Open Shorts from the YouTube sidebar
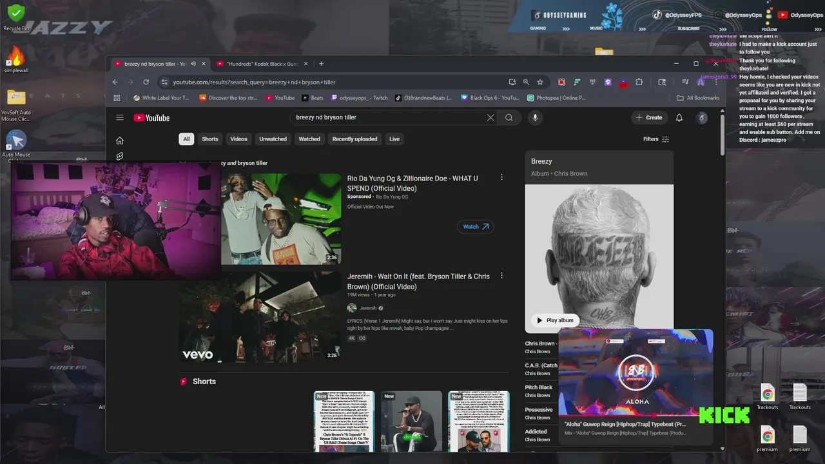Screen dimensions: 825x464 tap(119, 156)
